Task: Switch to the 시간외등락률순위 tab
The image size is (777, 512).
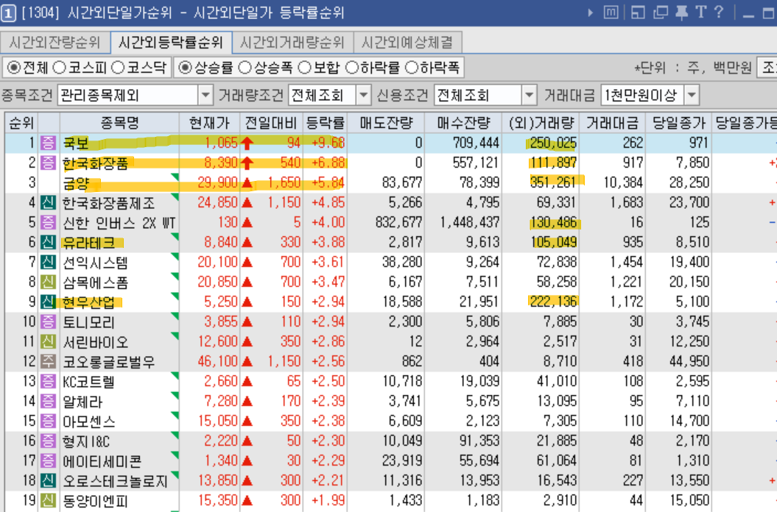Action: point(171,43)
